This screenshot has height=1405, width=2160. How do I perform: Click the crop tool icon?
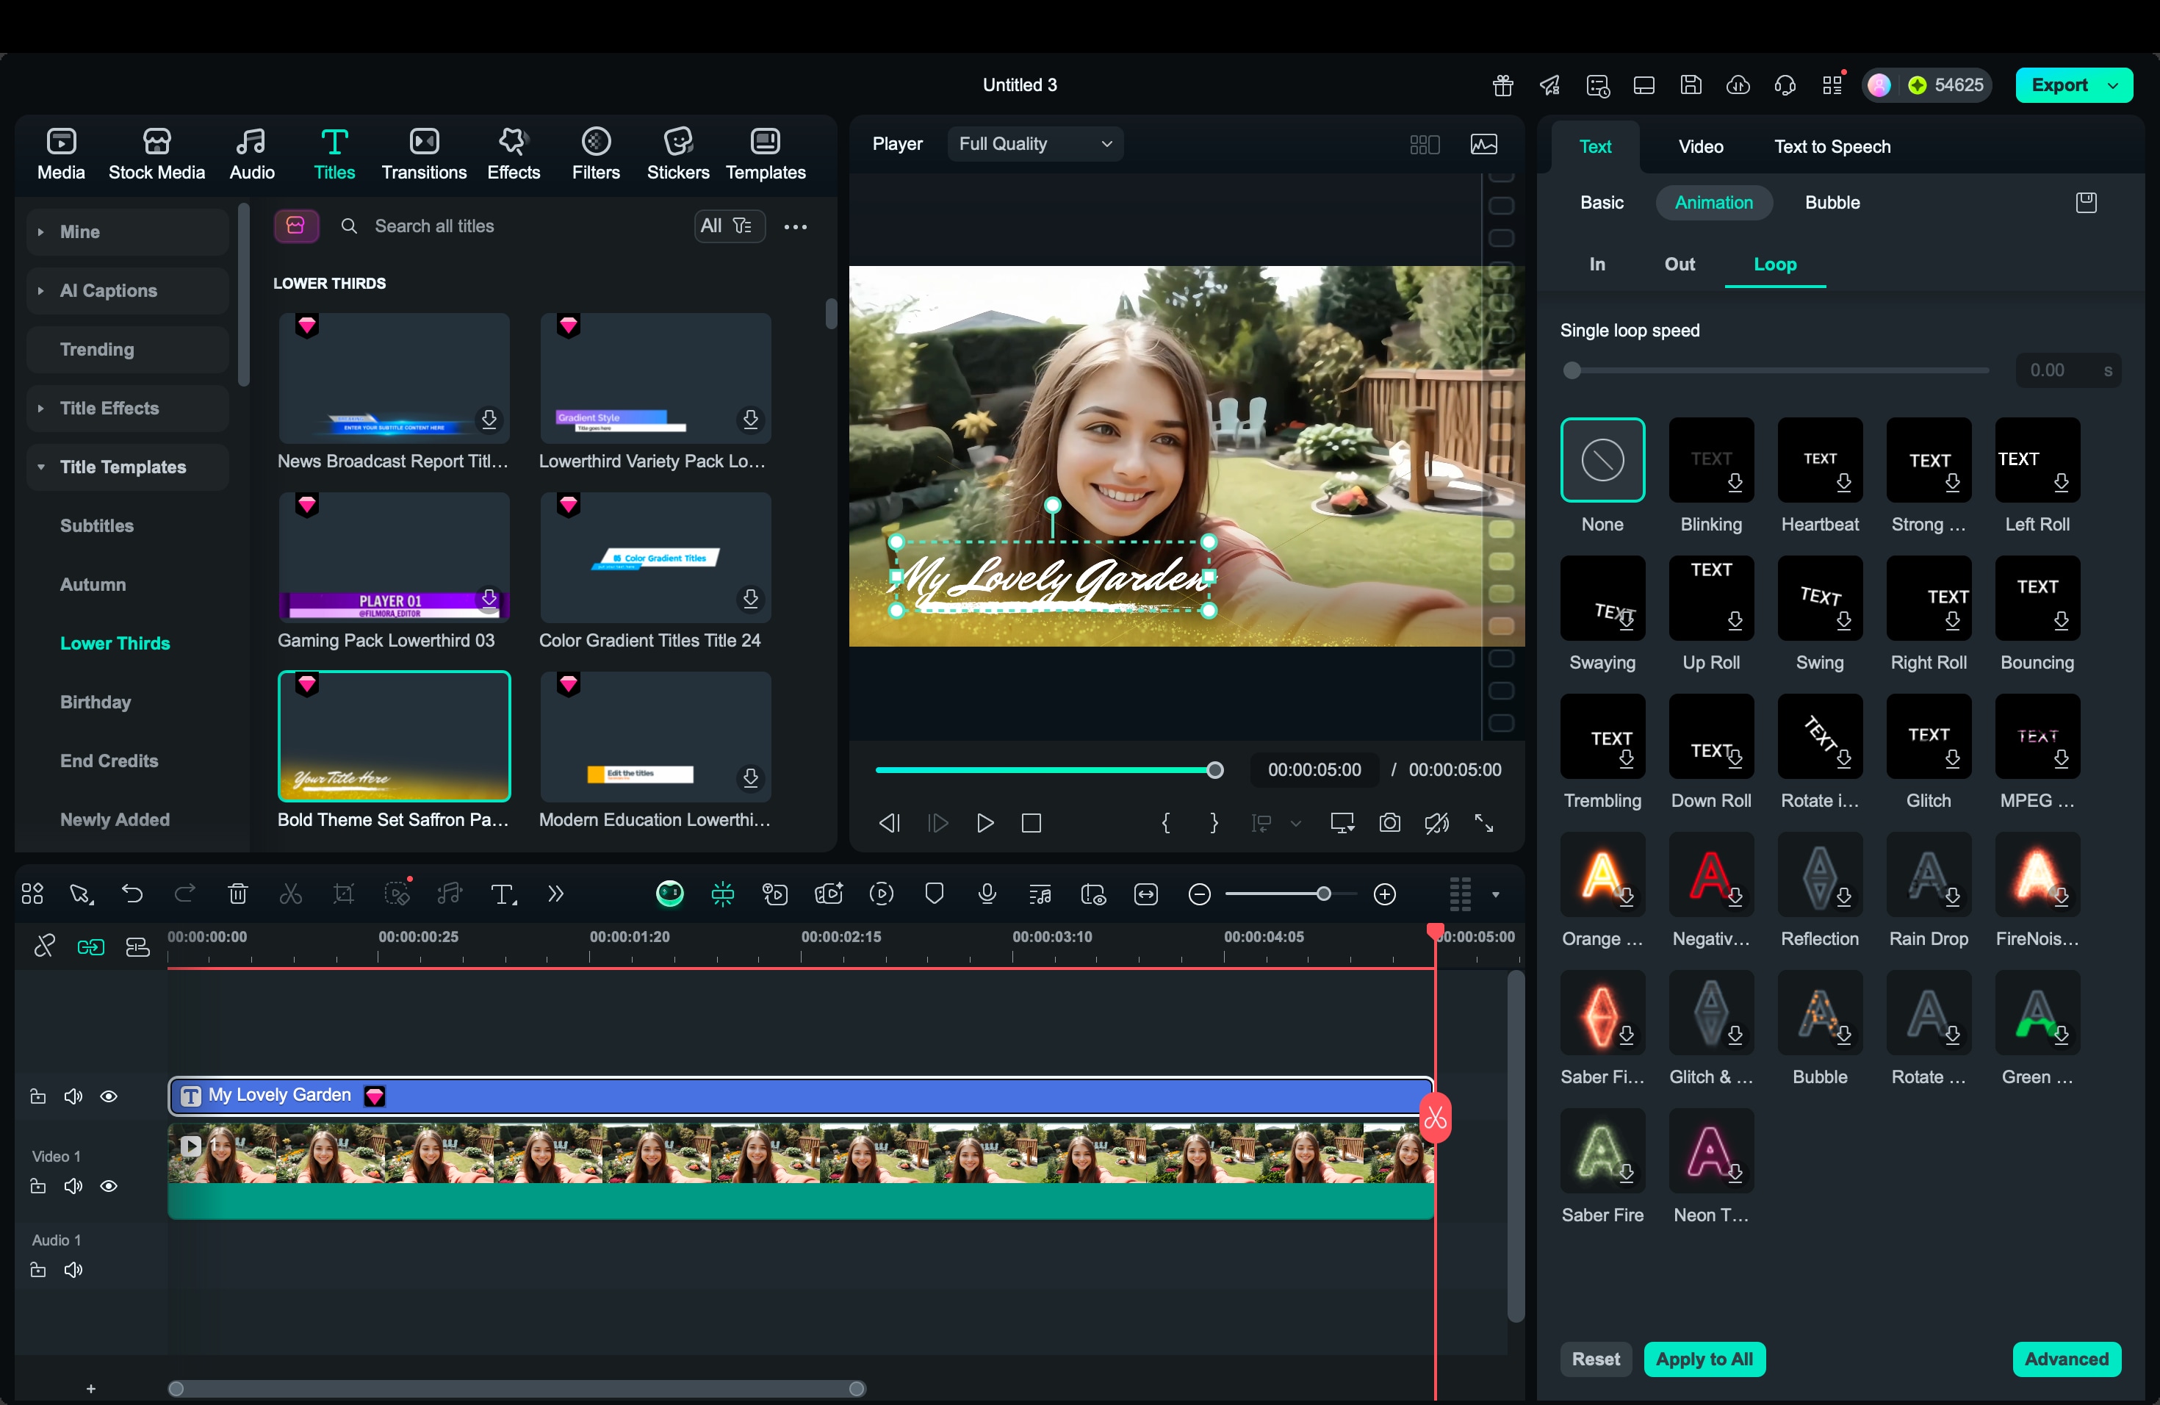tap(344, 894)
